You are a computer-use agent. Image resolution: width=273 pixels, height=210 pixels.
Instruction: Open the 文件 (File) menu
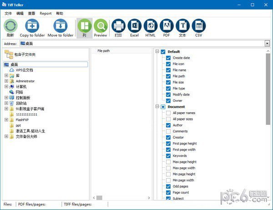[x=8, y=14]
